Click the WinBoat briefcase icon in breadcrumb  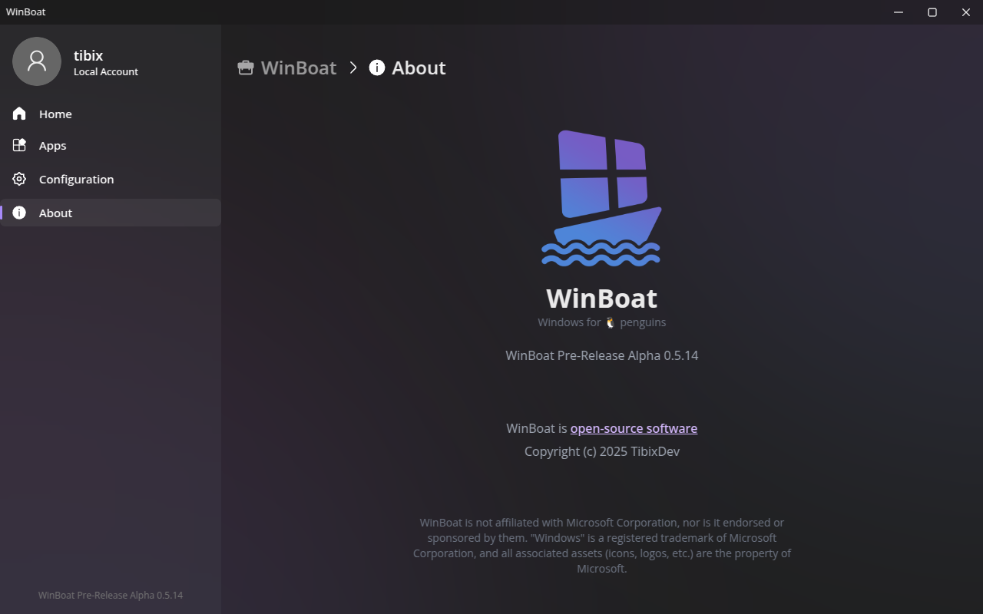pos(245,68)
